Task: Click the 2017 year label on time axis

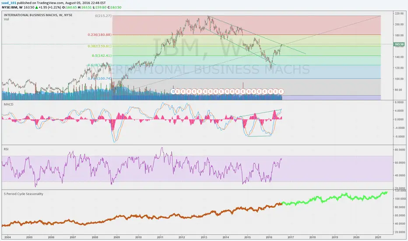Action: click(291, 237)
